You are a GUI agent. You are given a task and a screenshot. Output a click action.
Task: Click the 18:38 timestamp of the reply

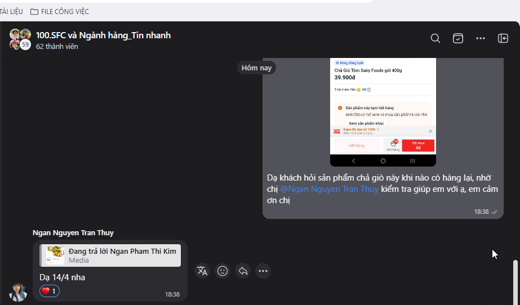click(172, 294)
